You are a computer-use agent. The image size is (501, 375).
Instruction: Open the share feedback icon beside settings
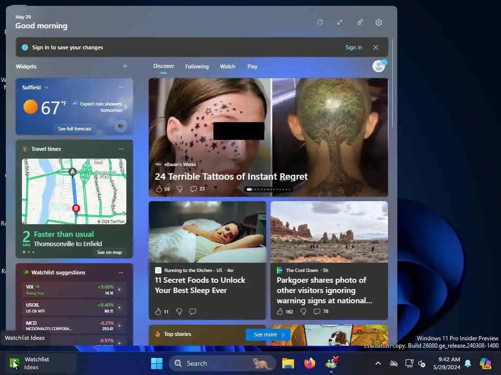360,22
